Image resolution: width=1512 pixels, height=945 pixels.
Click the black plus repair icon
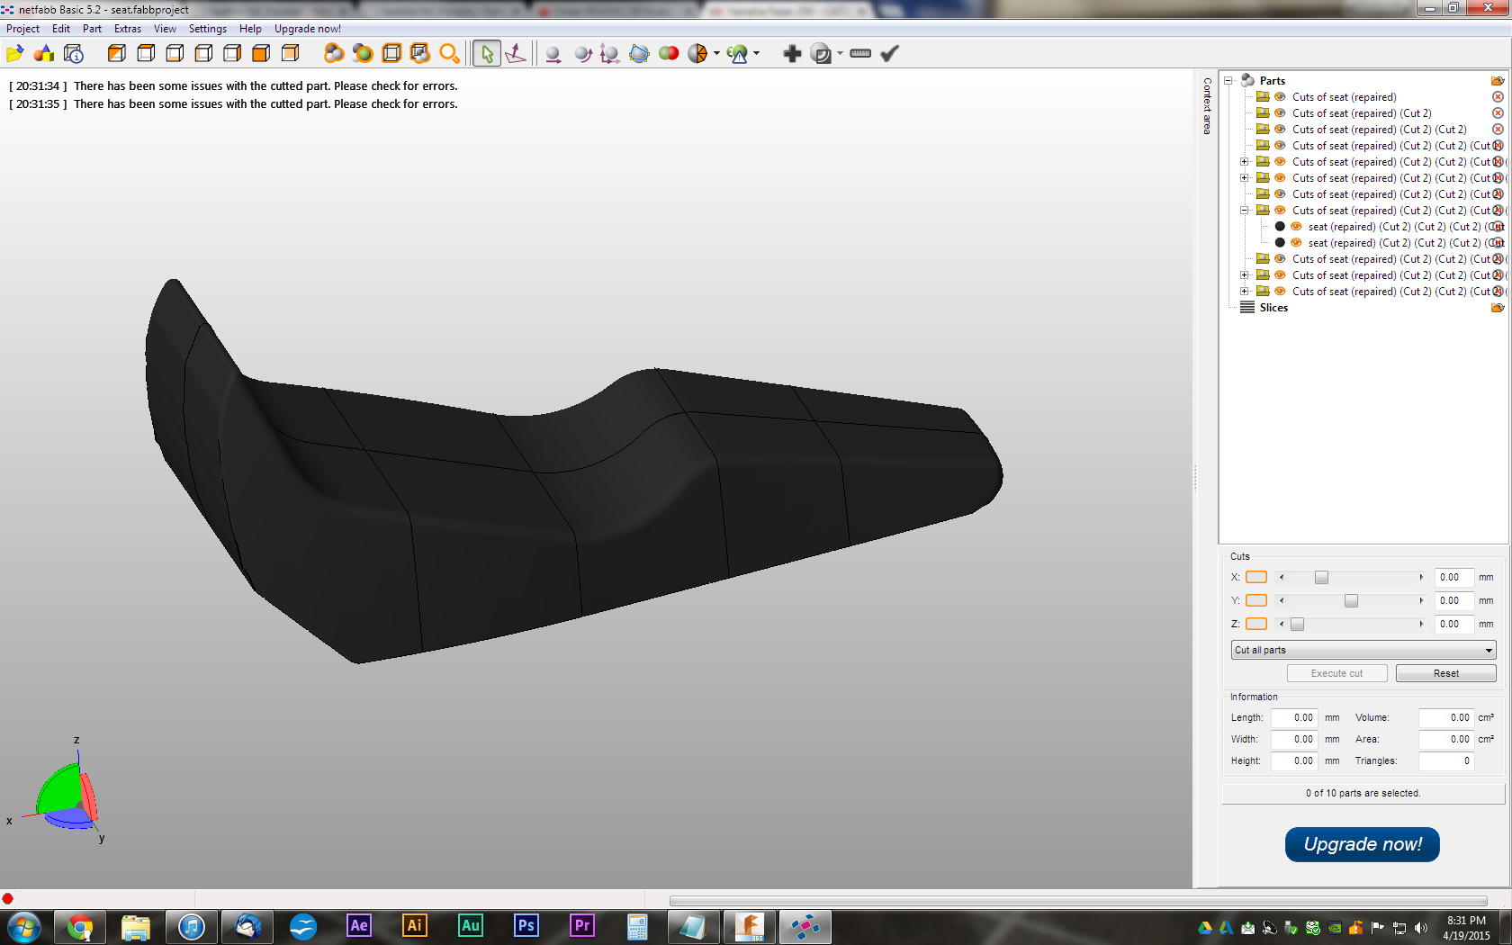(792, 54)
